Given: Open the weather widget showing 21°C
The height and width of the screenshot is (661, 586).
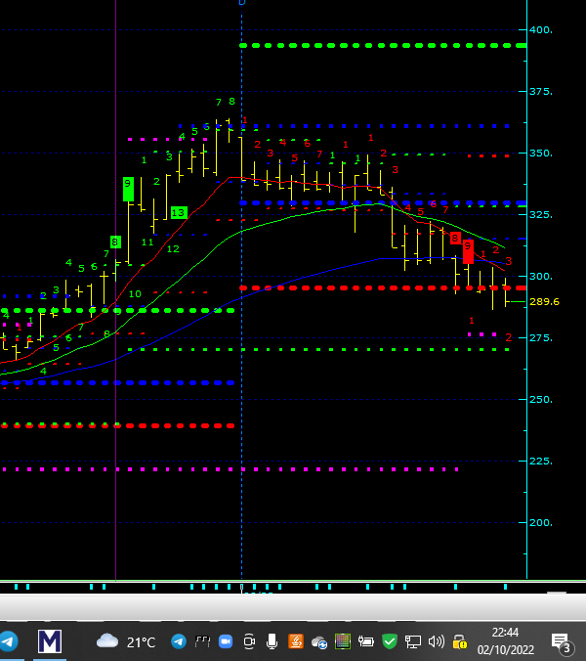Looking at the screenshot, I should point(126,641).
